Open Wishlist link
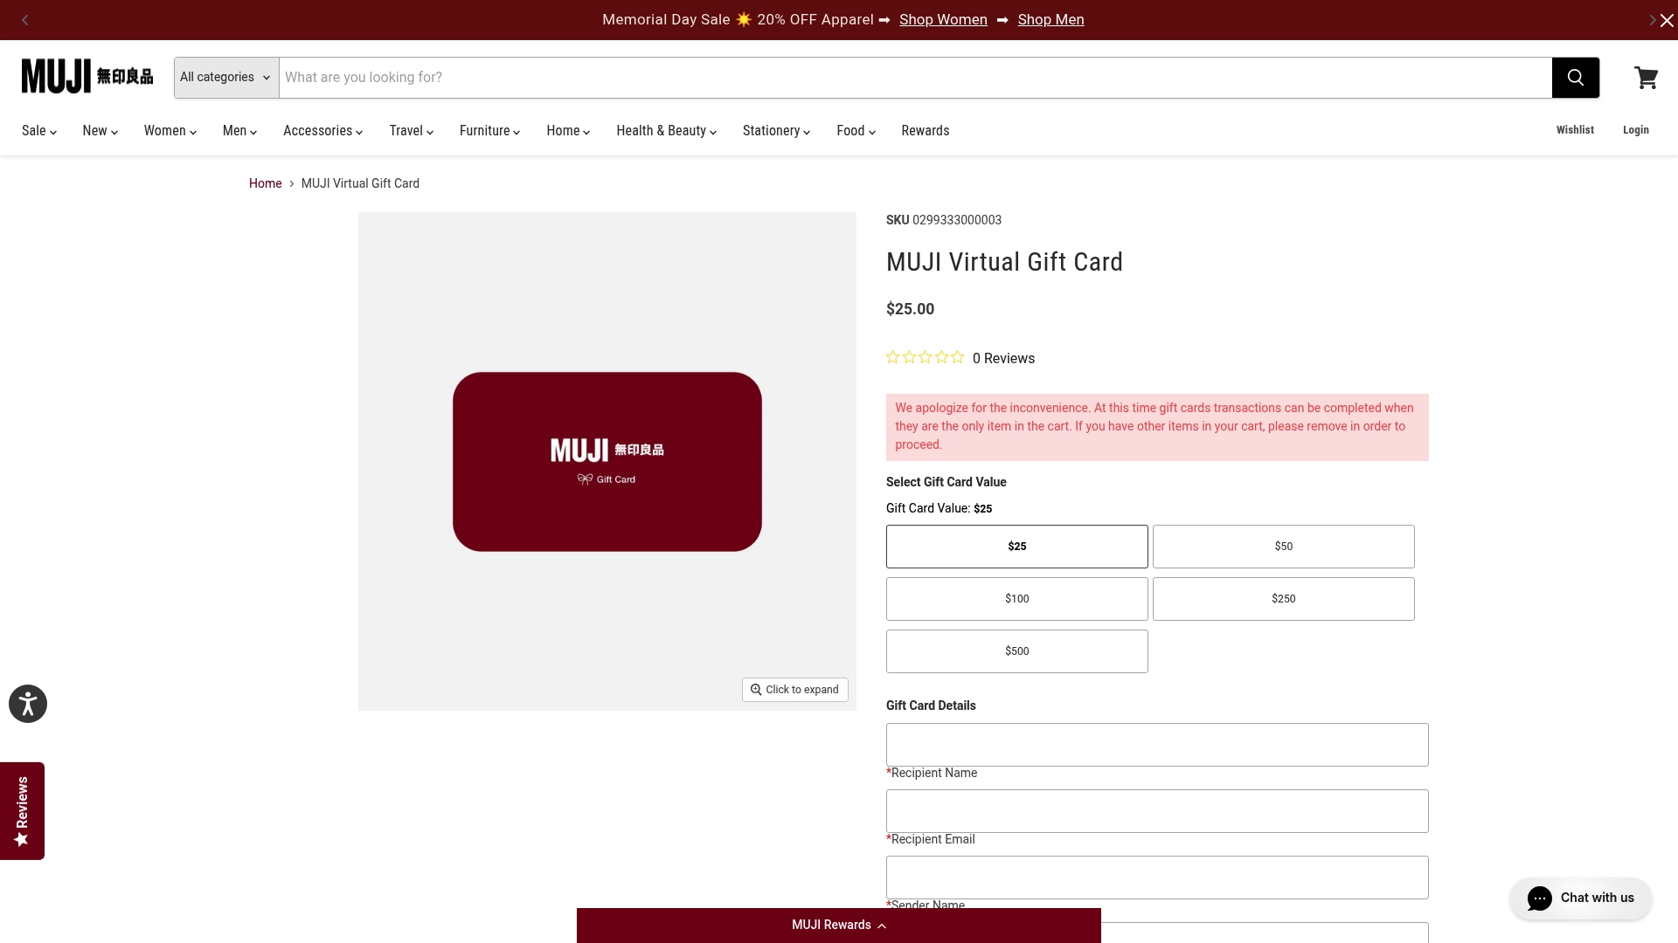The width and height of the screenshot is (1678, 943). pyautogui.click(x=1575, y=130)
